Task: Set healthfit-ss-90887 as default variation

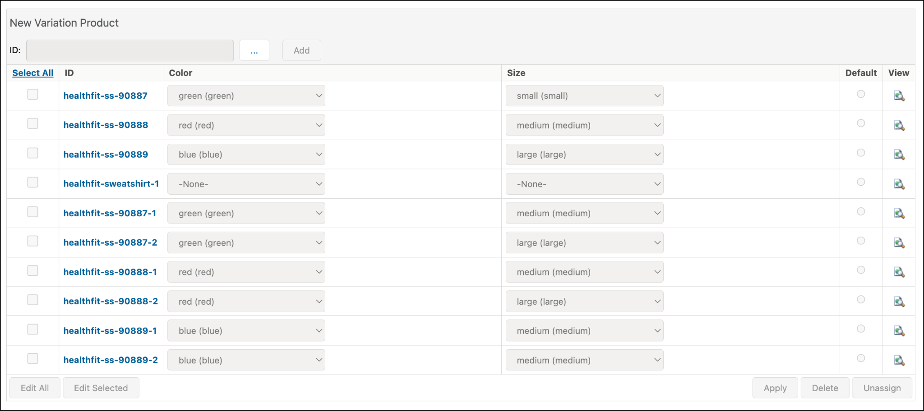Action: pos(861,94)
